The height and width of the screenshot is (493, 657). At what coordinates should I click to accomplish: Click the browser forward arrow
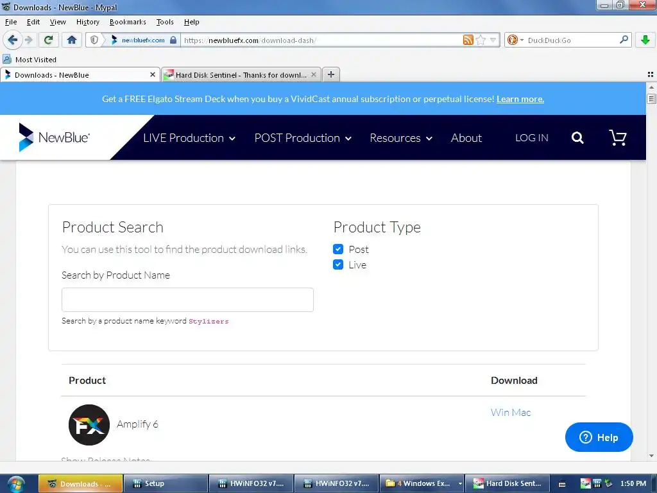(x=28, y=40)
